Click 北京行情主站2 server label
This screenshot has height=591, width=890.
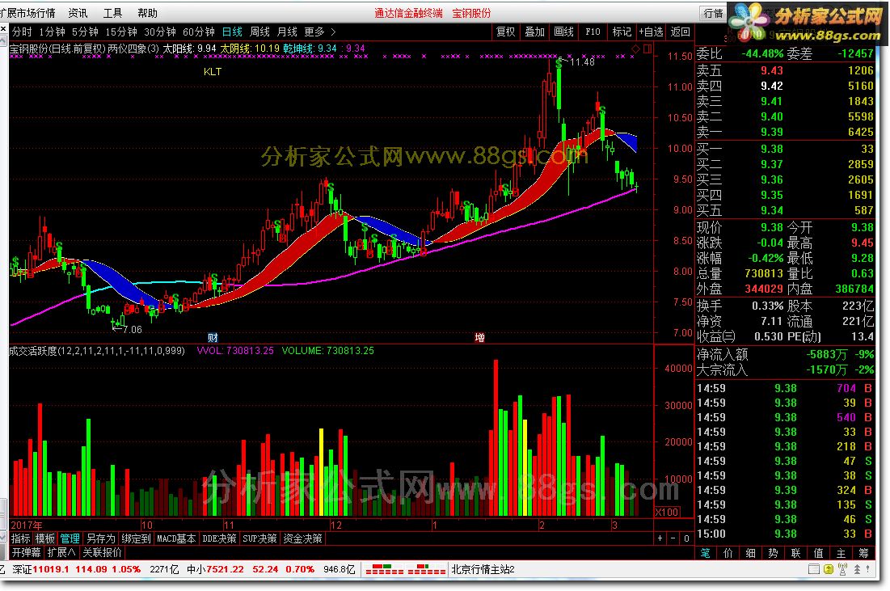pos(483,569)
